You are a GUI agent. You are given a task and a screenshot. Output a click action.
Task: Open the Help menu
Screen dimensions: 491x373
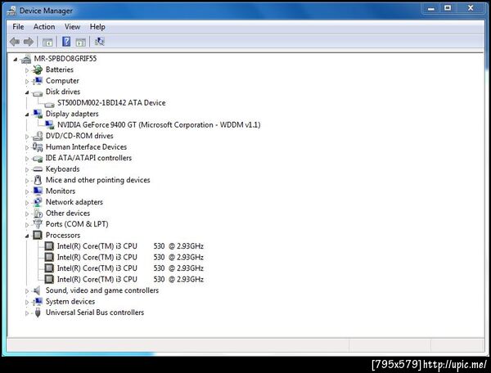[x=97, y=27]
